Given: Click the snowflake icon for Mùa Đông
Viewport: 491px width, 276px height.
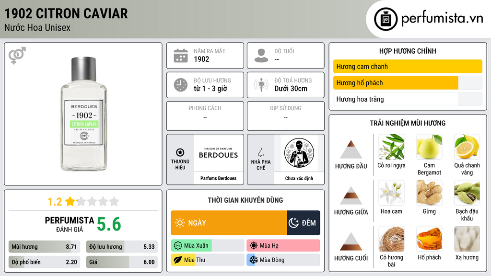Looking at the screenshot, I should 254,260.
